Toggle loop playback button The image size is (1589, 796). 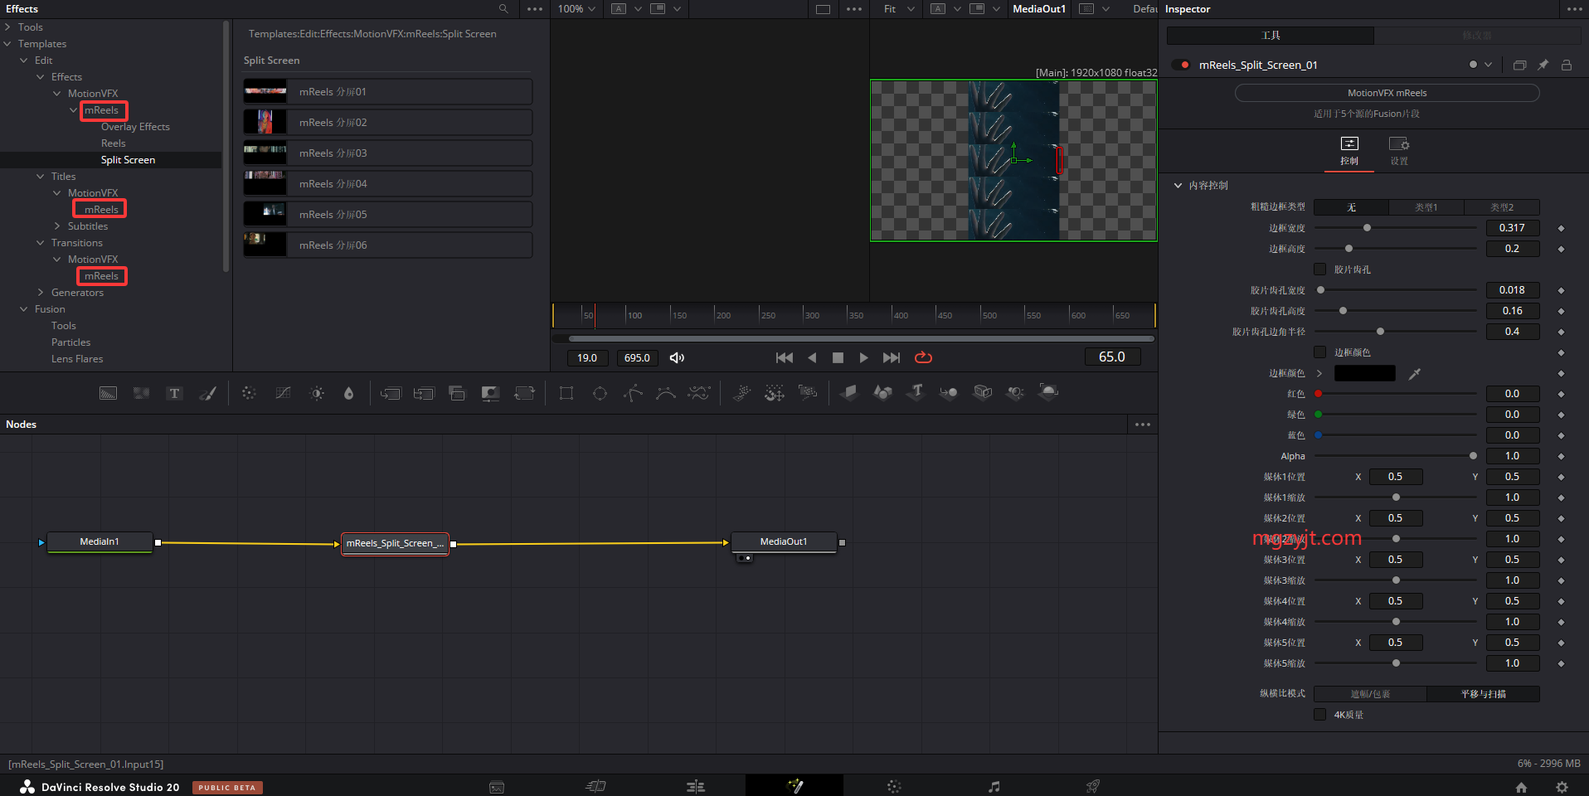(x=923, y=357)
